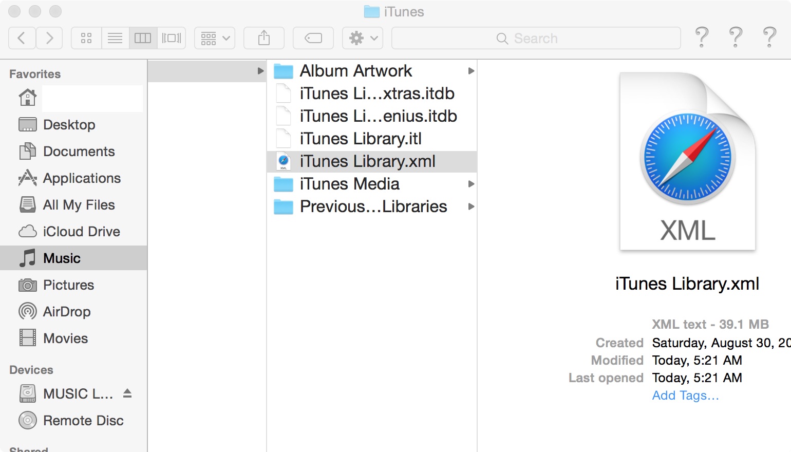This screenshot has width=791, height=452.
Task: Click the first question mark toolbar icon
Action: 702,37
